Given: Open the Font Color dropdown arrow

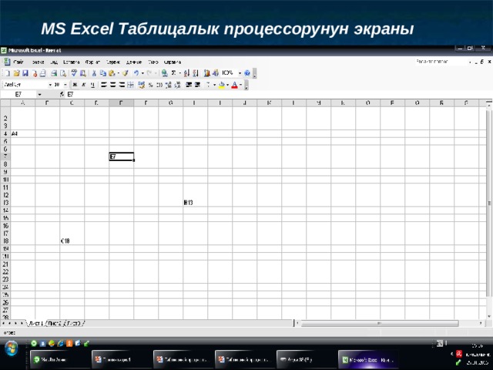Looking at the screenshot, I should pyautogui.click(x=241, y=85).
